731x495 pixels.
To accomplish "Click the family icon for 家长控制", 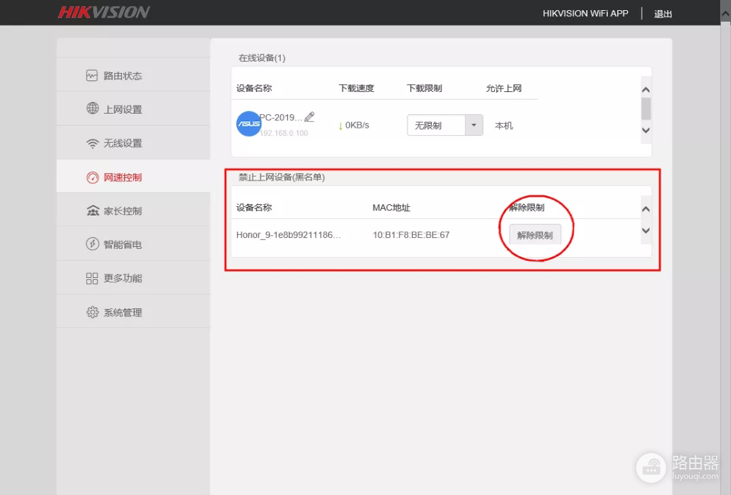I will point(93,211).
